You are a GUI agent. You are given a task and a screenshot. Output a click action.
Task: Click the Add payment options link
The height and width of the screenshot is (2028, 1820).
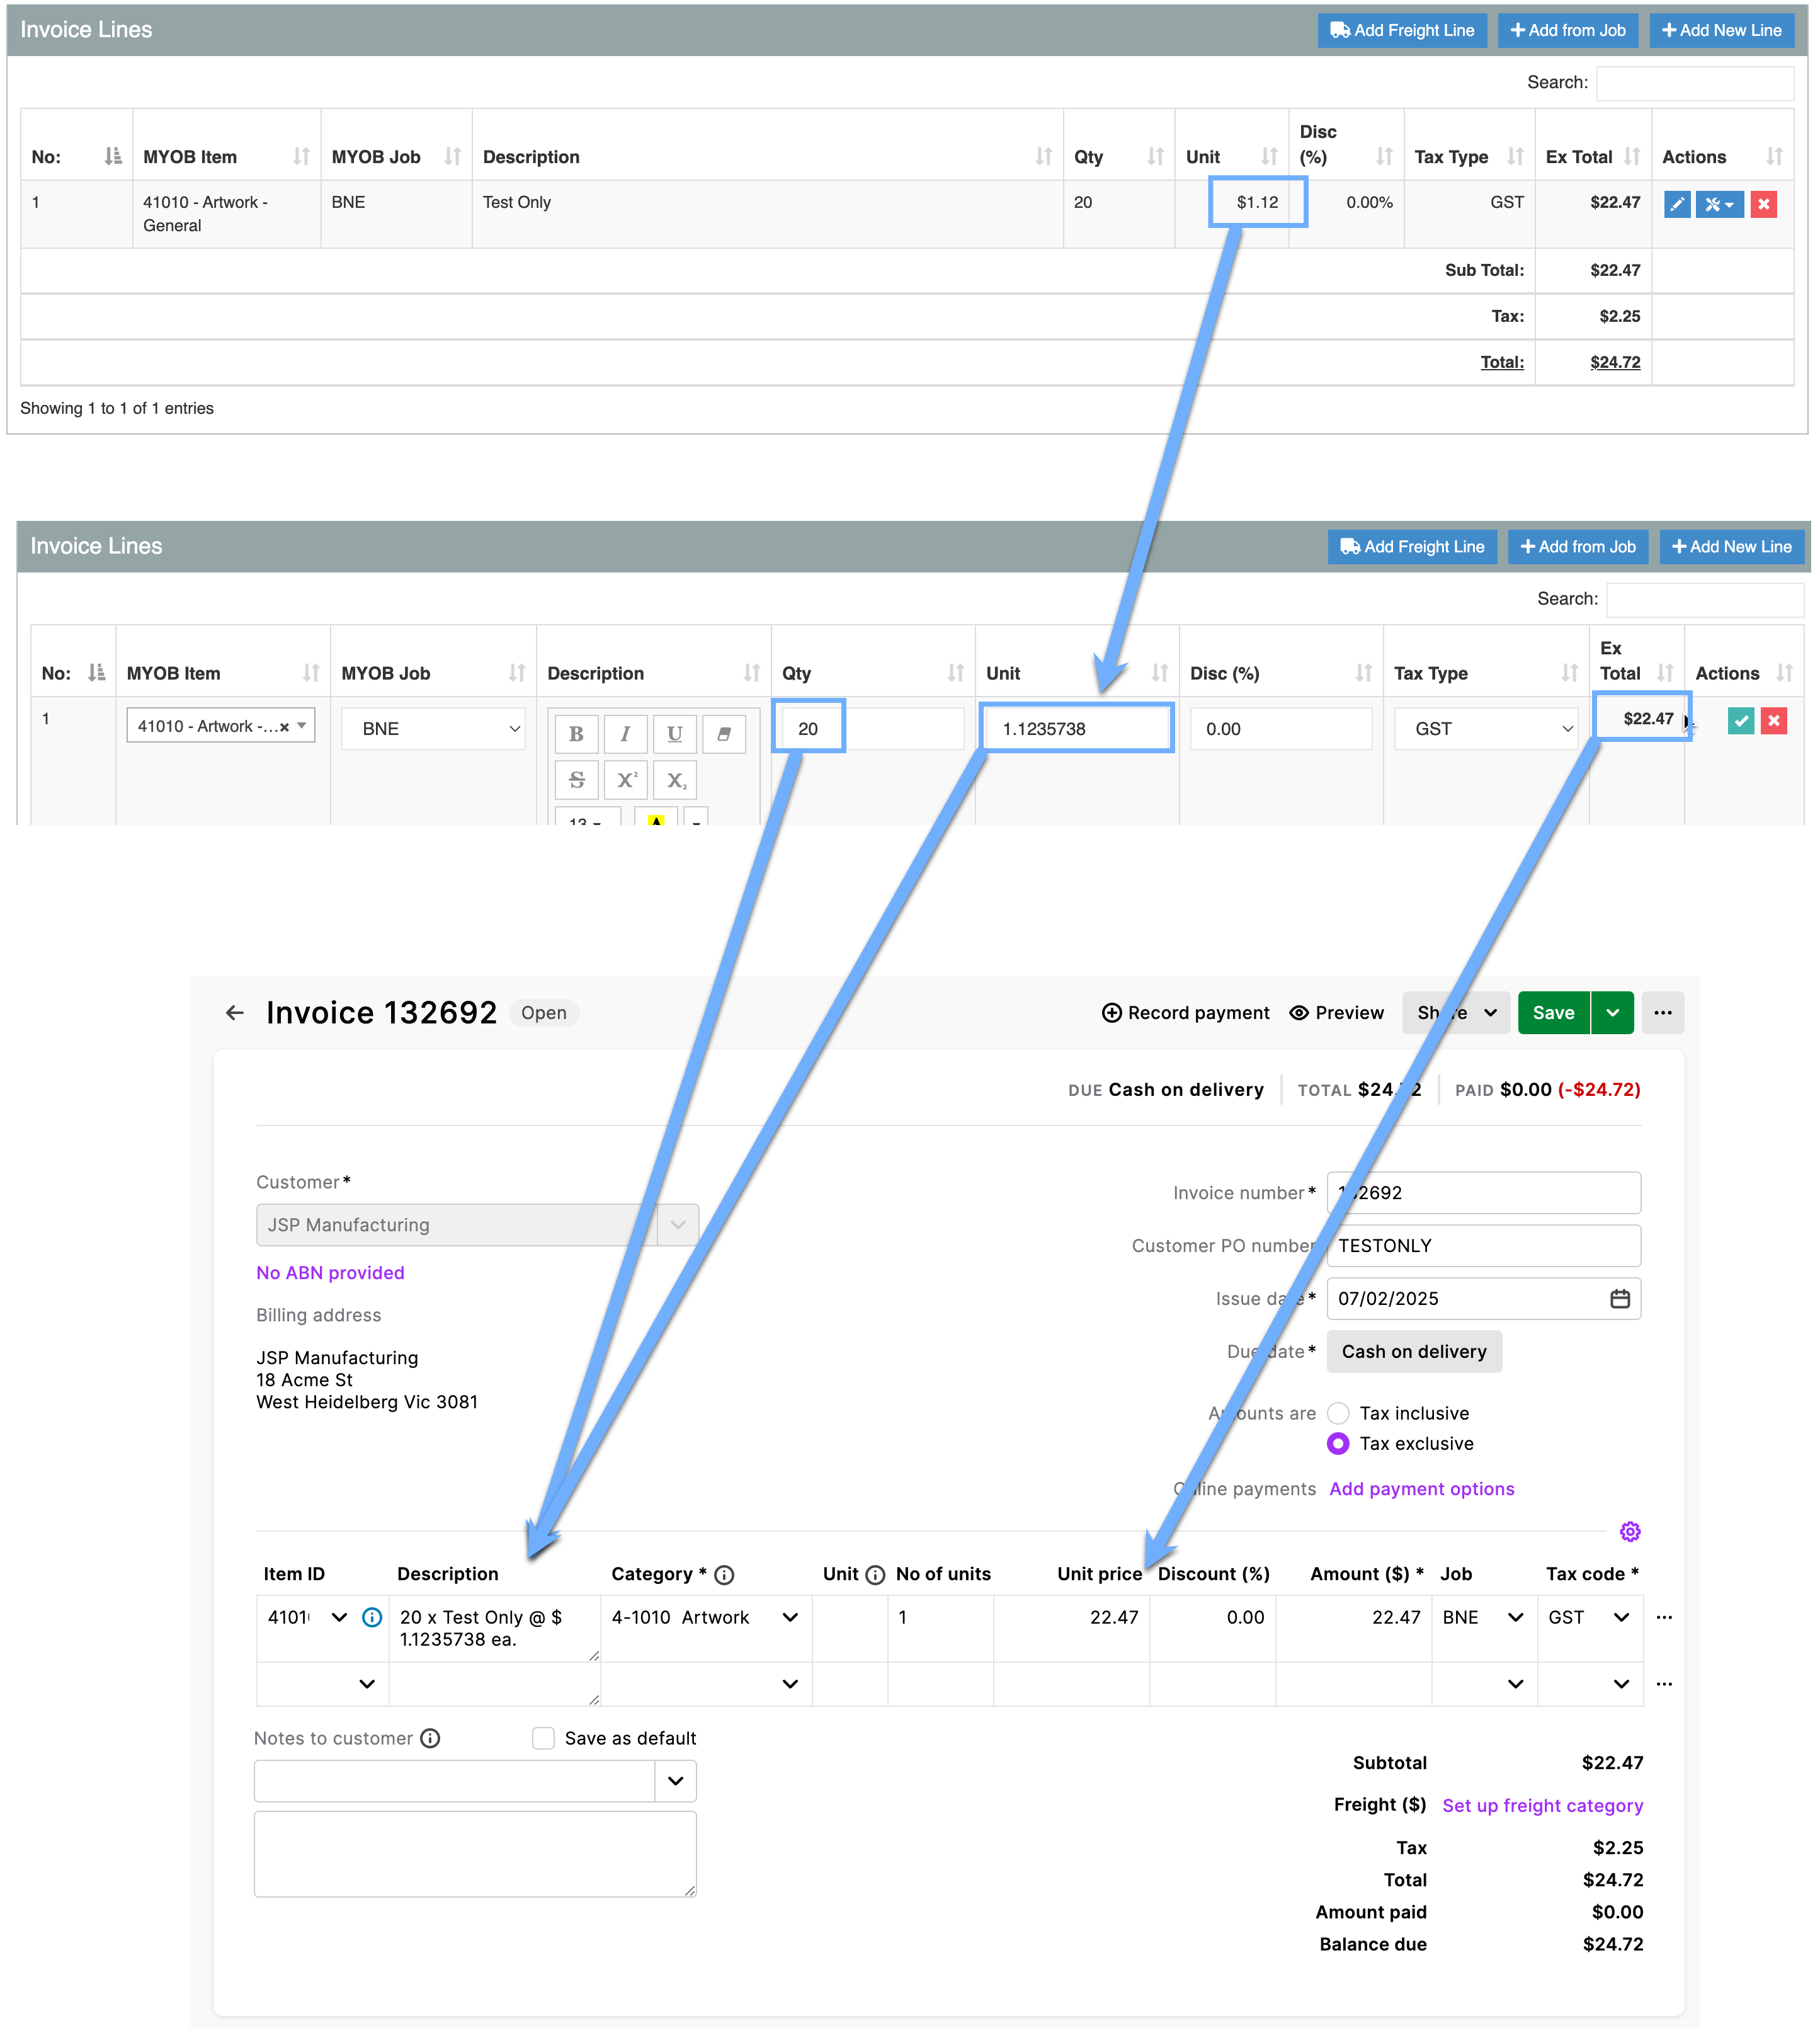(x=1421, y=1488)
